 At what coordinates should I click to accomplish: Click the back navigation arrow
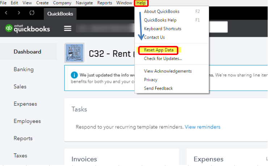pos(6,13)
